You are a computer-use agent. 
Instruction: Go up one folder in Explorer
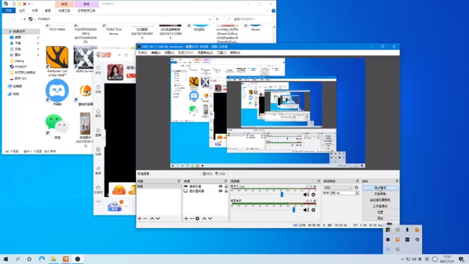[x=25, y=19]
